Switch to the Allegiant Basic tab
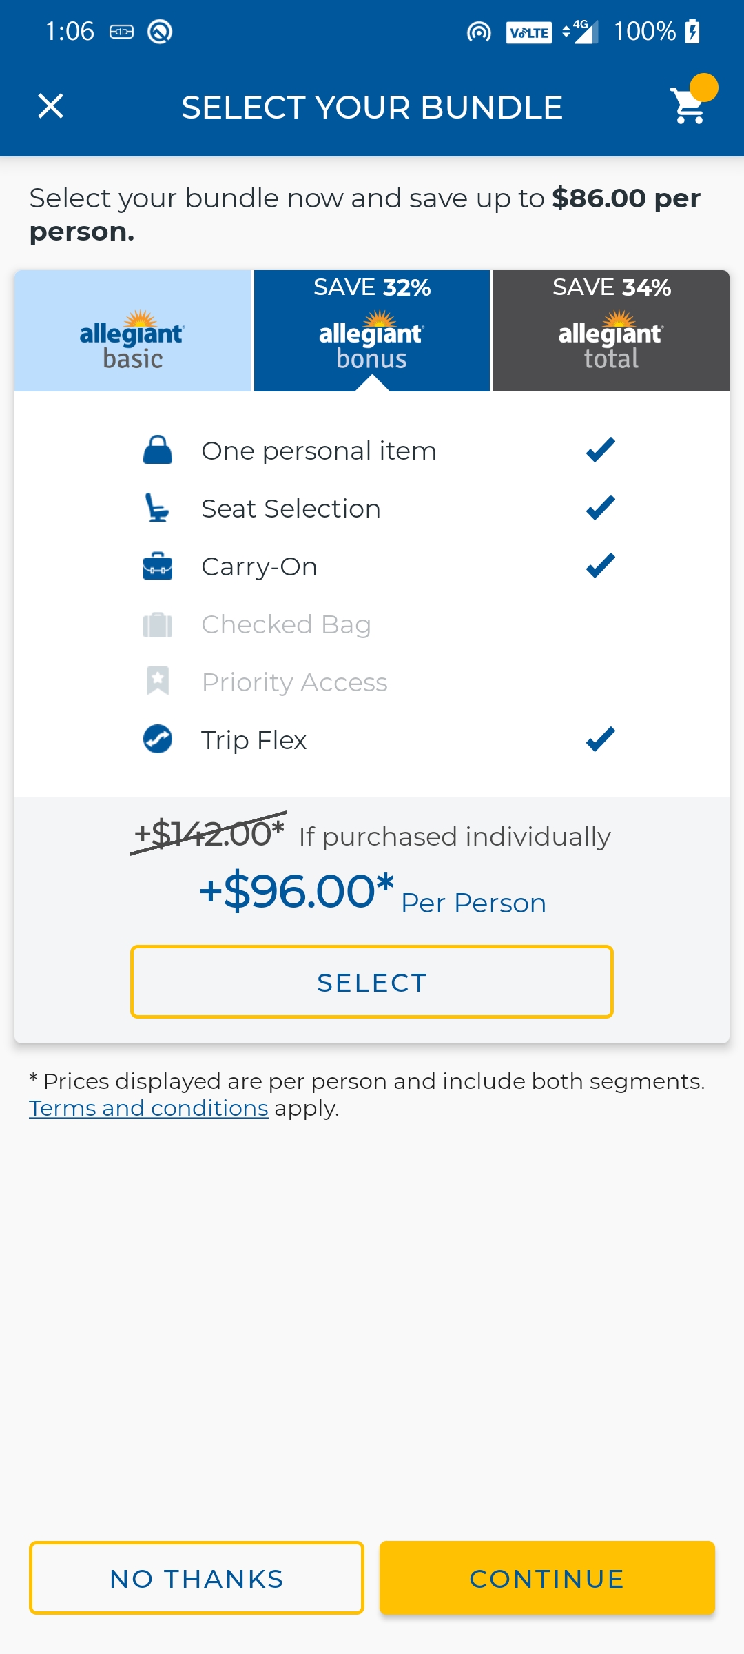 (x=132, y=331)
